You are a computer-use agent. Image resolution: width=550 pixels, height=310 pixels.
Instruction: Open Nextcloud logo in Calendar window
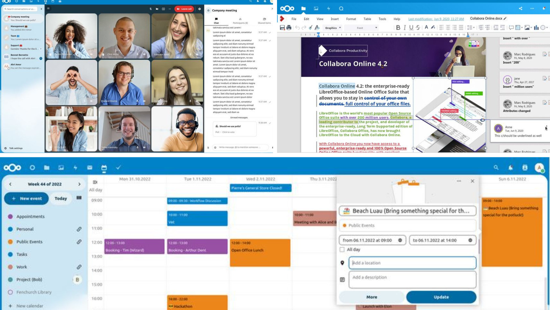click(12, 167)
